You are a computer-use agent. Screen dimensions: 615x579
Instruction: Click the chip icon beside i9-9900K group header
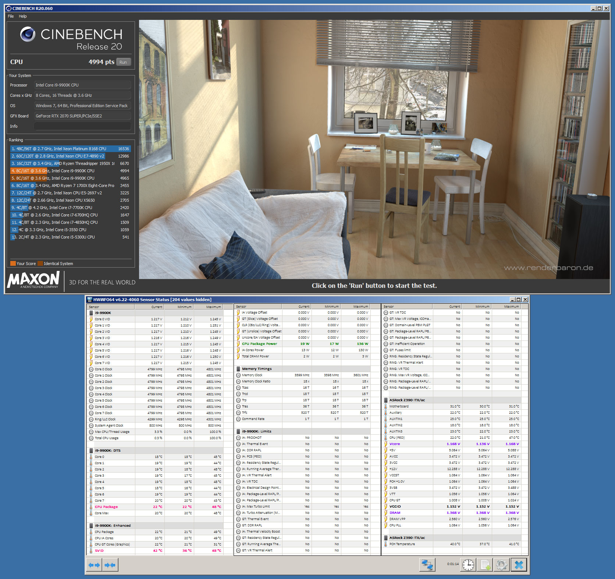click(91, 313)
